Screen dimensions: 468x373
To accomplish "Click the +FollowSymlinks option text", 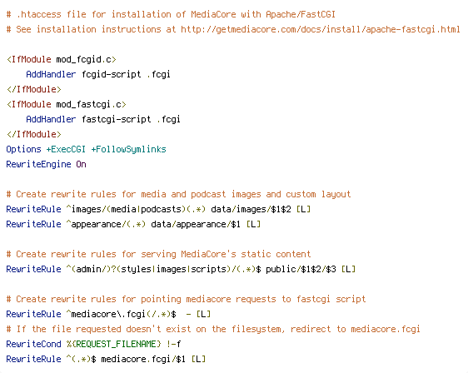I will [128, 149].
